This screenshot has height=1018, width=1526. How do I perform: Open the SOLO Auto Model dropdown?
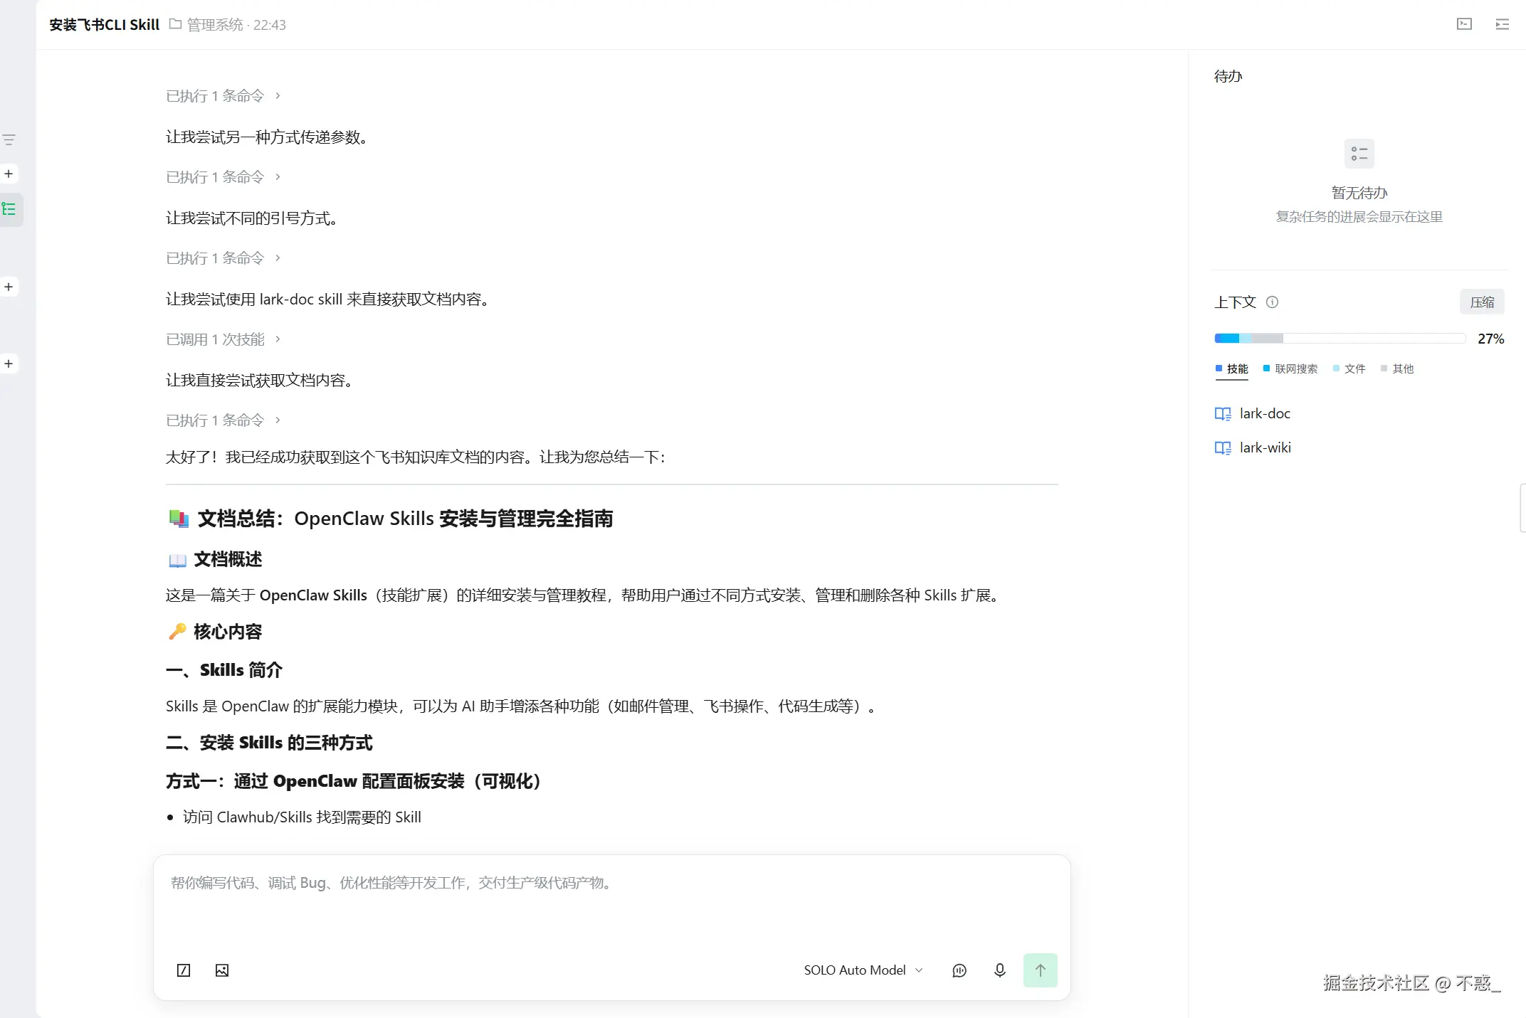point(863,970)
